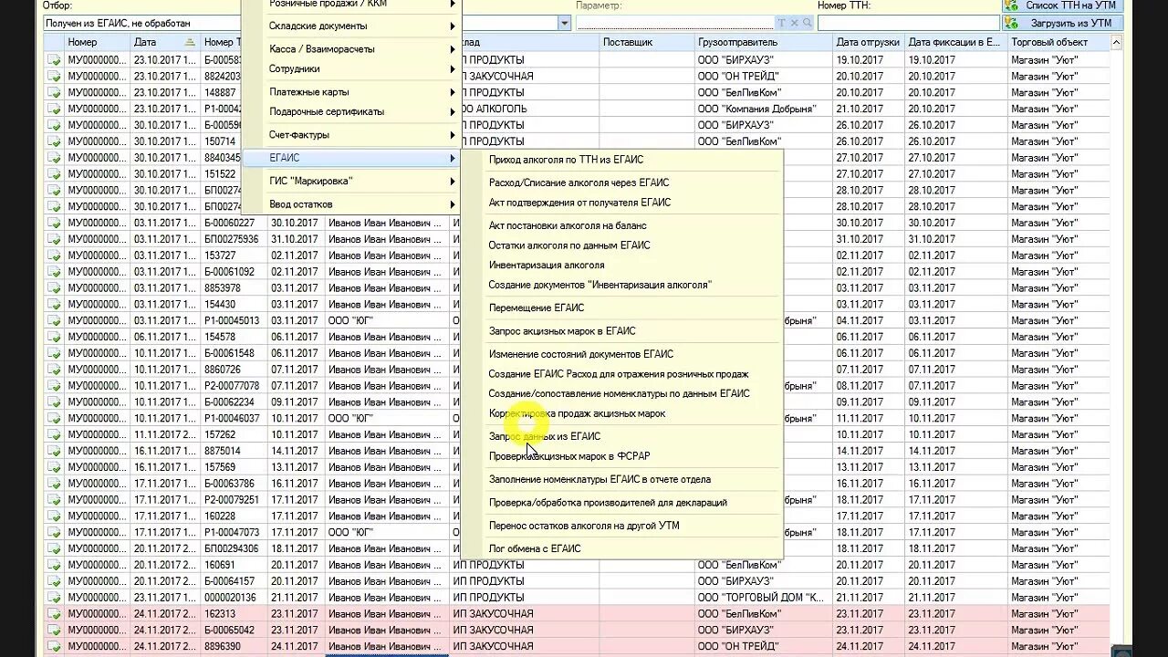
Task: Expand Подарочные сертификаты submenu arrow
Action: click(x=452, y=112)
